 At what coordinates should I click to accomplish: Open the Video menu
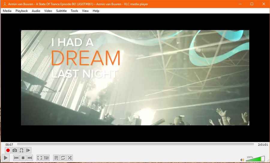48,11
